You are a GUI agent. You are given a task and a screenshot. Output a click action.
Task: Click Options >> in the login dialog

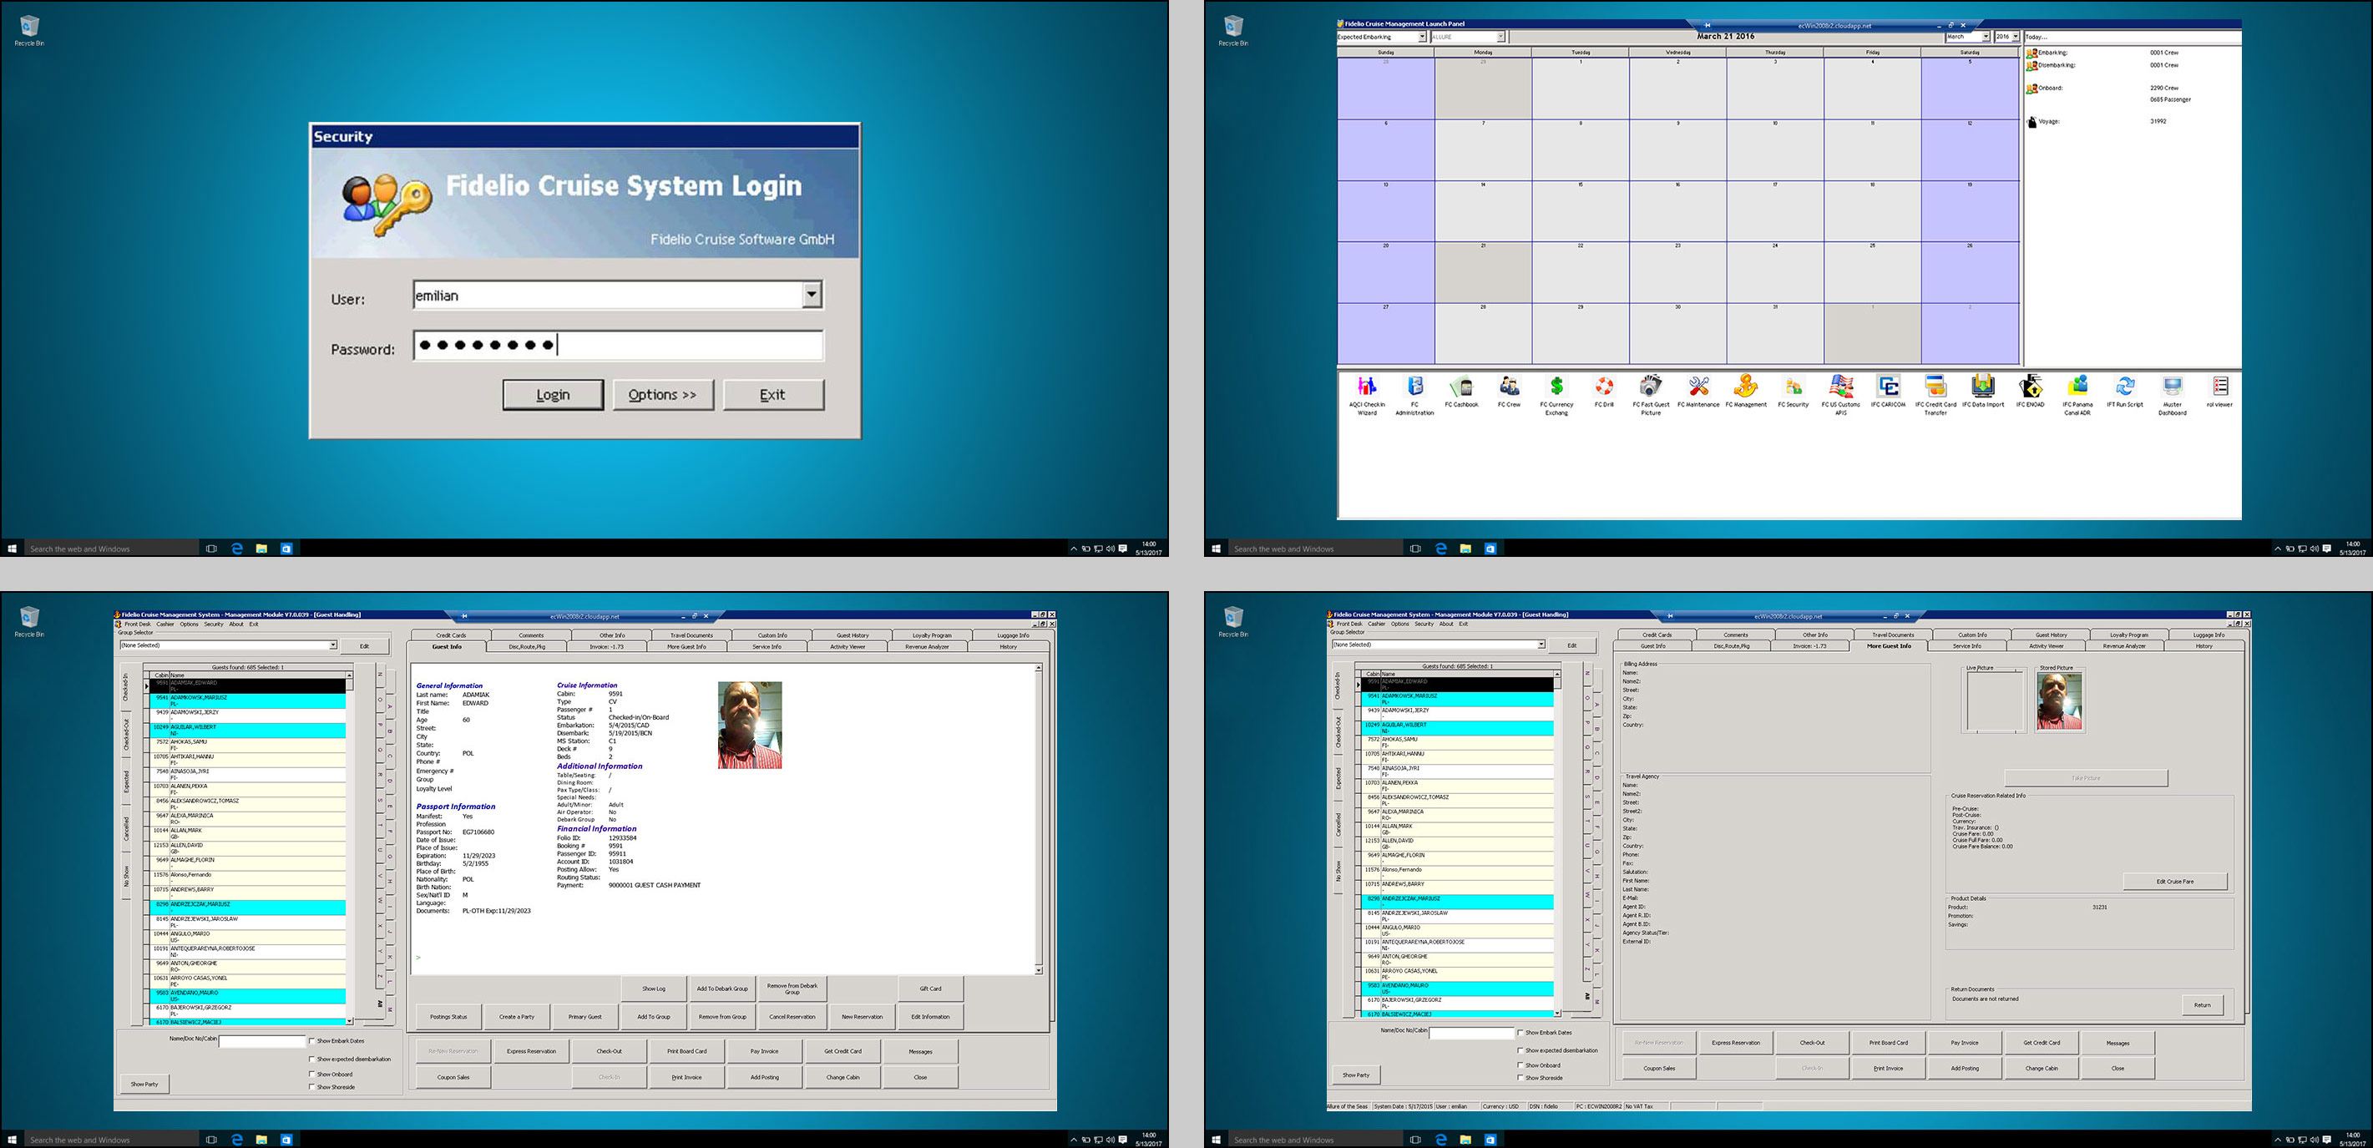[662, 394]
